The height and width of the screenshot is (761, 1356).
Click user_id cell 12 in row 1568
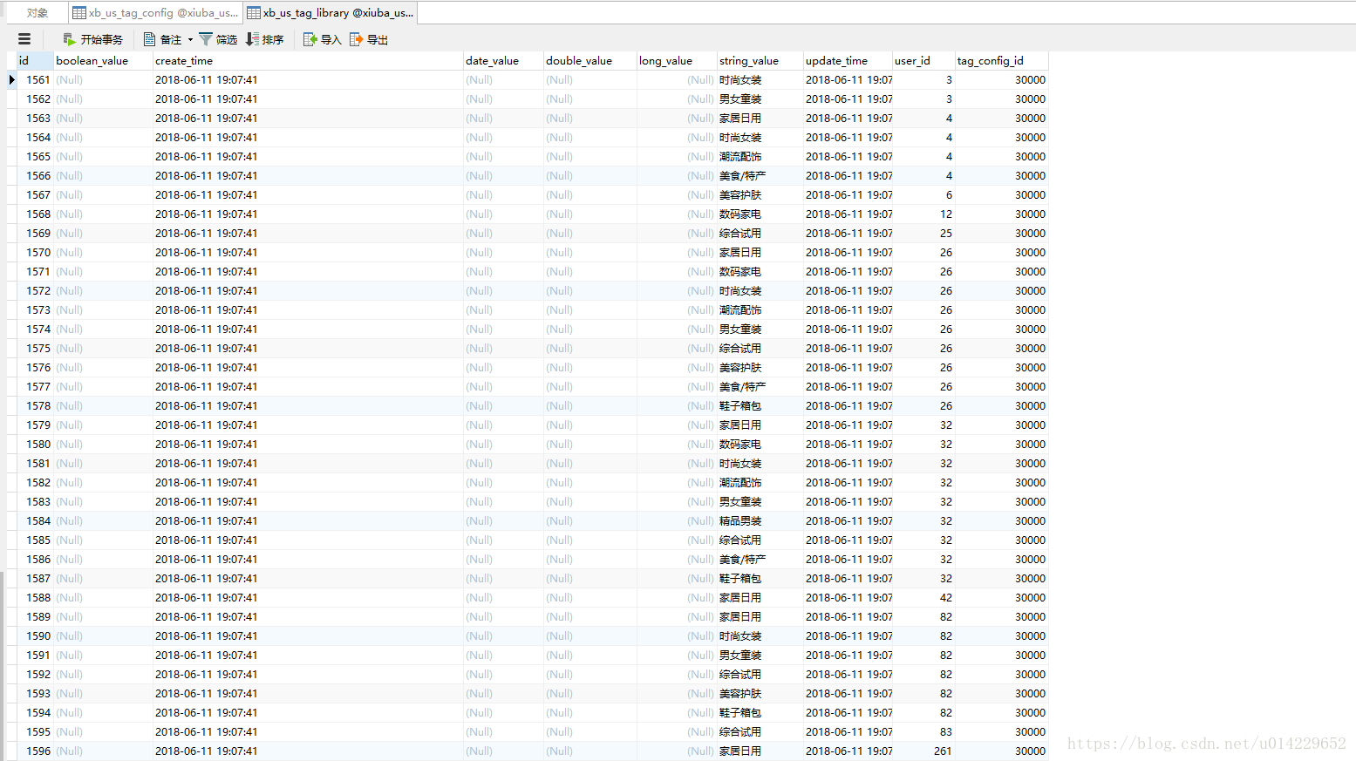click(923, 214)
